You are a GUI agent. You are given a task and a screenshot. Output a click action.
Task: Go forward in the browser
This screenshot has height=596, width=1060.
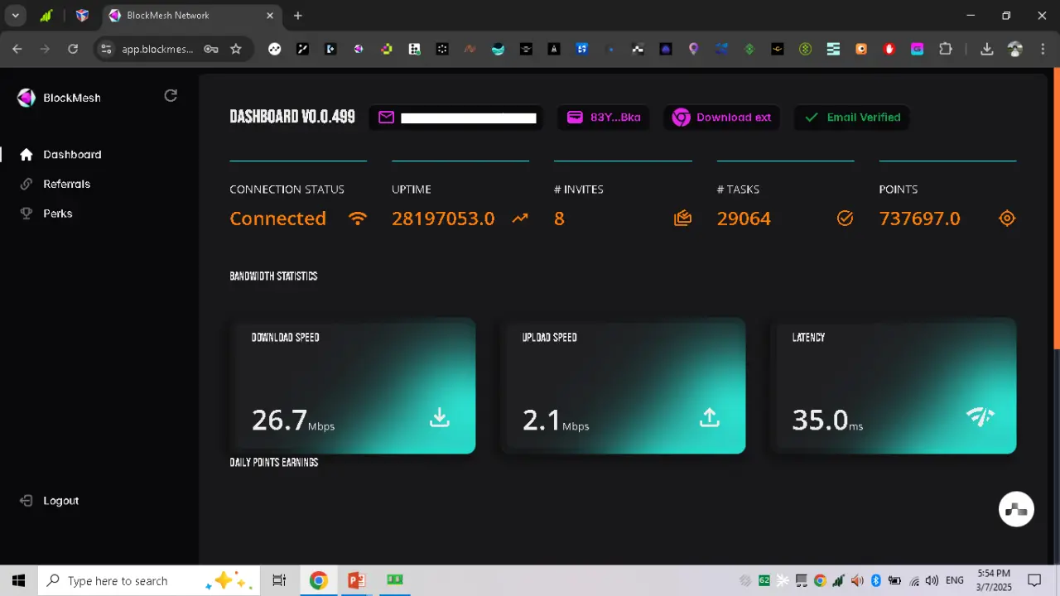(45, 49)
